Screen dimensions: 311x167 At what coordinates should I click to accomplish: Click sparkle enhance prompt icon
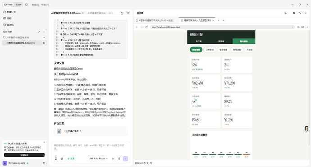pyautogui.click(x=113, y=159)
